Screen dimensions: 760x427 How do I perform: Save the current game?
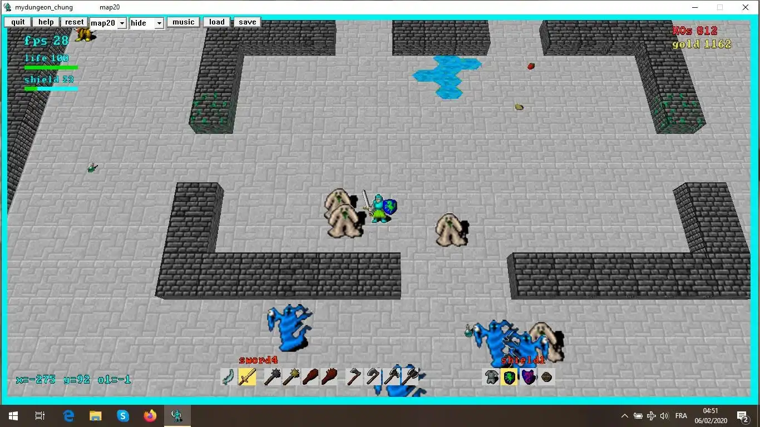click(247, 22)
